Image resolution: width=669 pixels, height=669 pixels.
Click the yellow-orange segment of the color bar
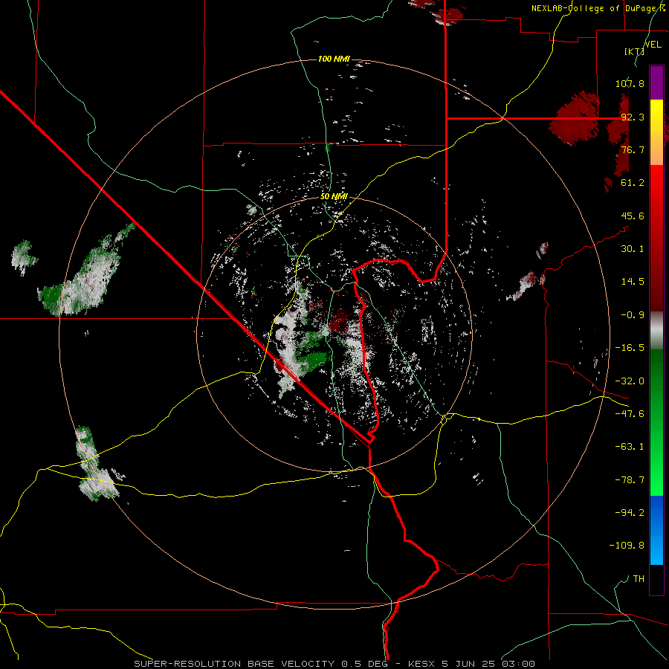[656, 132]
